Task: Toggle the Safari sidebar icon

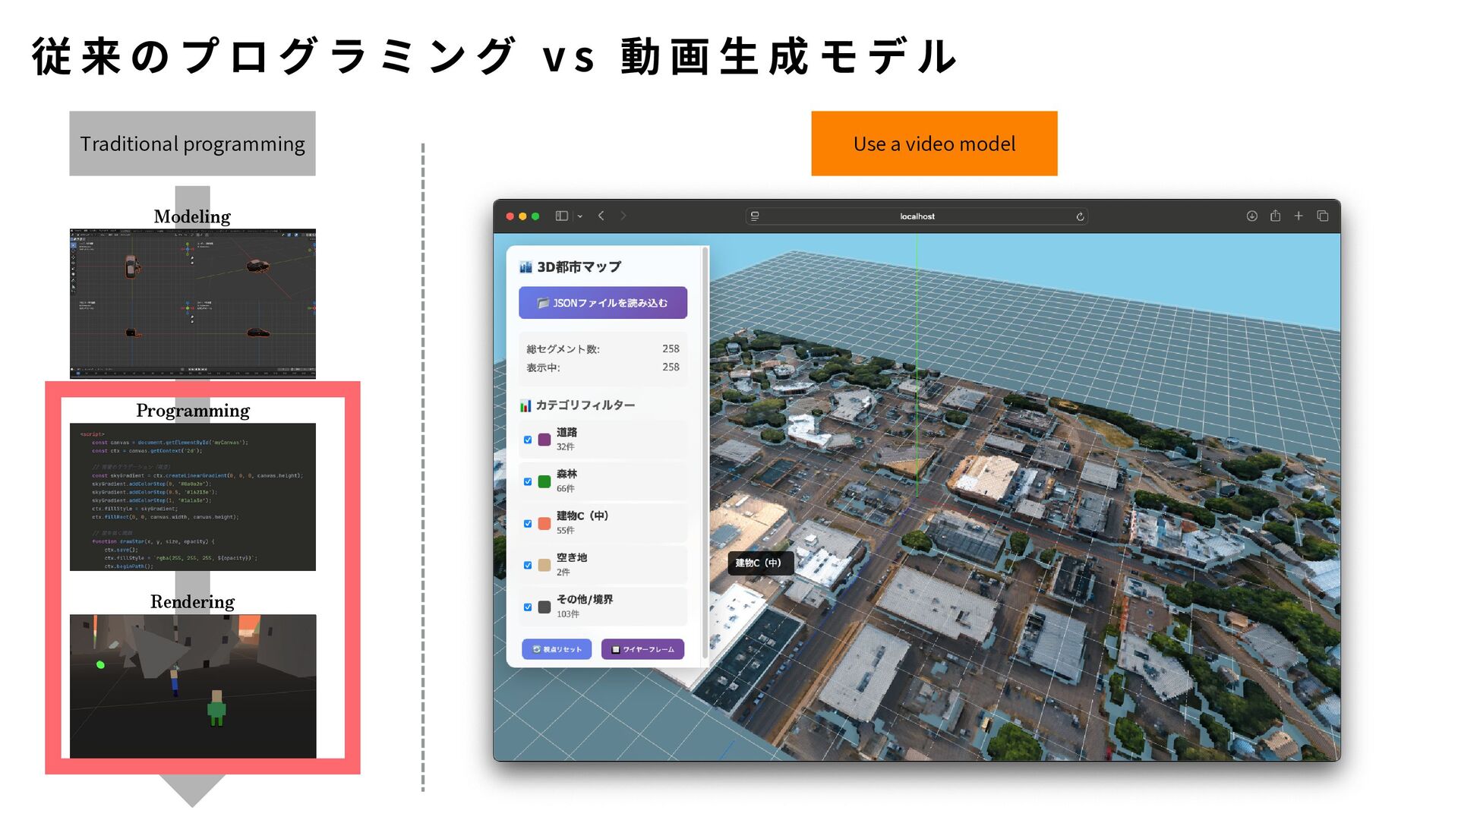Action: (x=561, y=216)
